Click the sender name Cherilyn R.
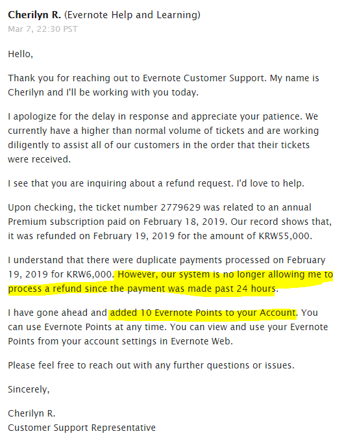 click(34, 15)
